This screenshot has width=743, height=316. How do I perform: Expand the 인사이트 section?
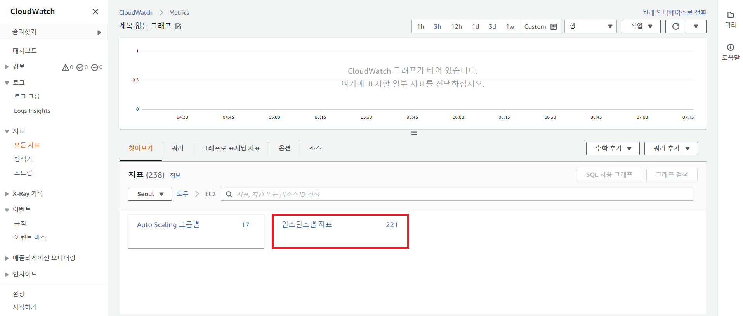coord(7,275)
